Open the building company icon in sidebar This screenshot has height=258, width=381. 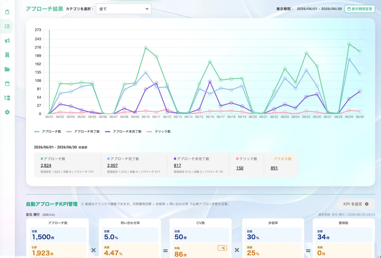(x=7, y=55)
